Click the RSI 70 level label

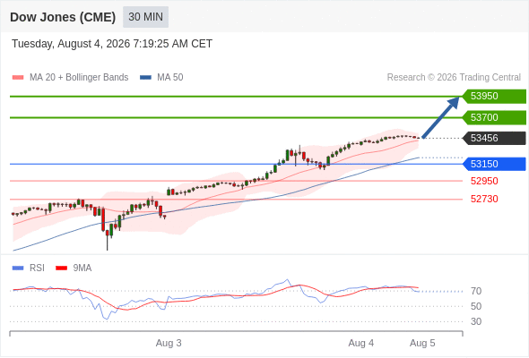coord(476,291)
